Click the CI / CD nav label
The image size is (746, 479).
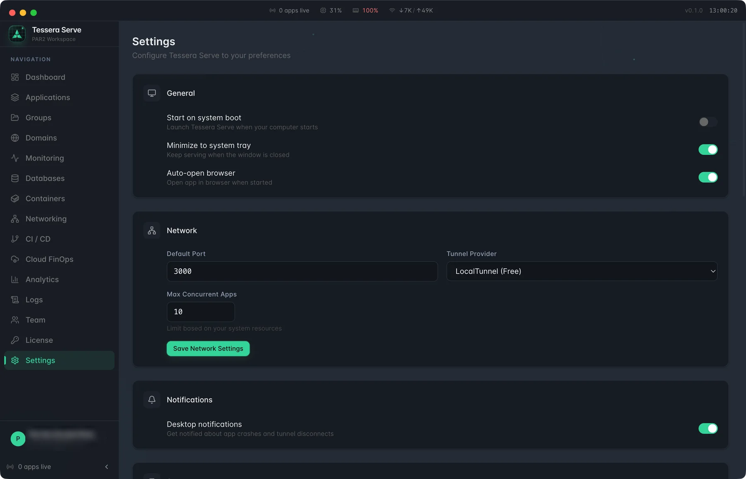point(38,239)
